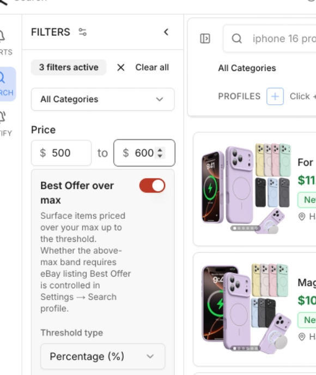Open the first purple phone case thumbnail

coord(246,188)
